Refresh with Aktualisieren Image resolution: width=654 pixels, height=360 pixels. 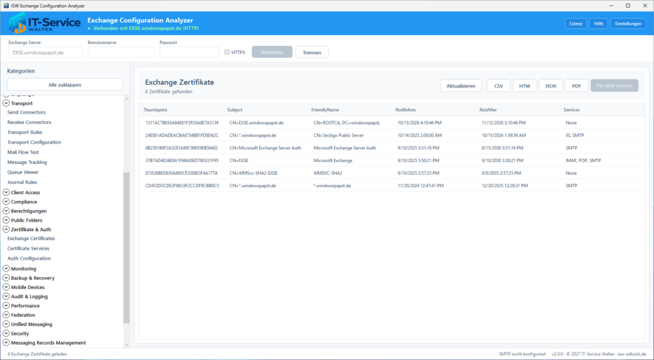pos(461,86)
